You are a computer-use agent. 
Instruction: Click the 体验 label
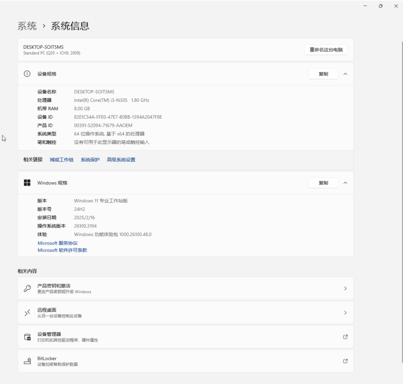[x=42, y=234]
